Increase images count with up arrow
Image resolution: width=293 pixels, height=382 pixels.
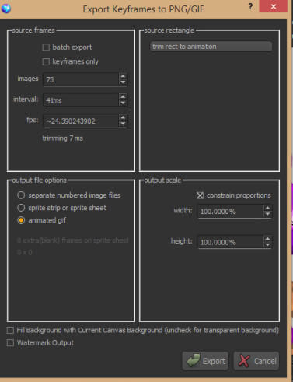(123, 76)
